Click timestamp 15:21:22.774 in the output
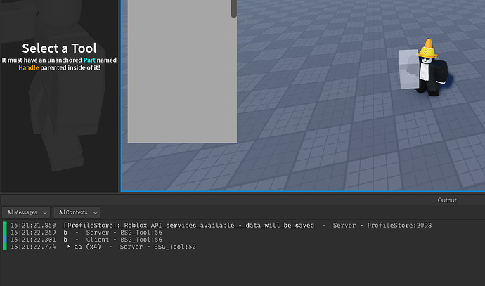485x286 pixels. (33, 247)
